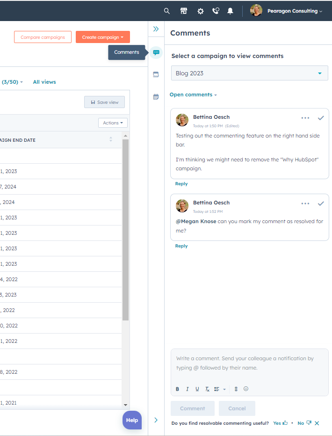Image resolution: width=332 pixels, height=436 pixels.
Task: Open more options on the 1:50 PM comment
Action: tap(305, 118)
